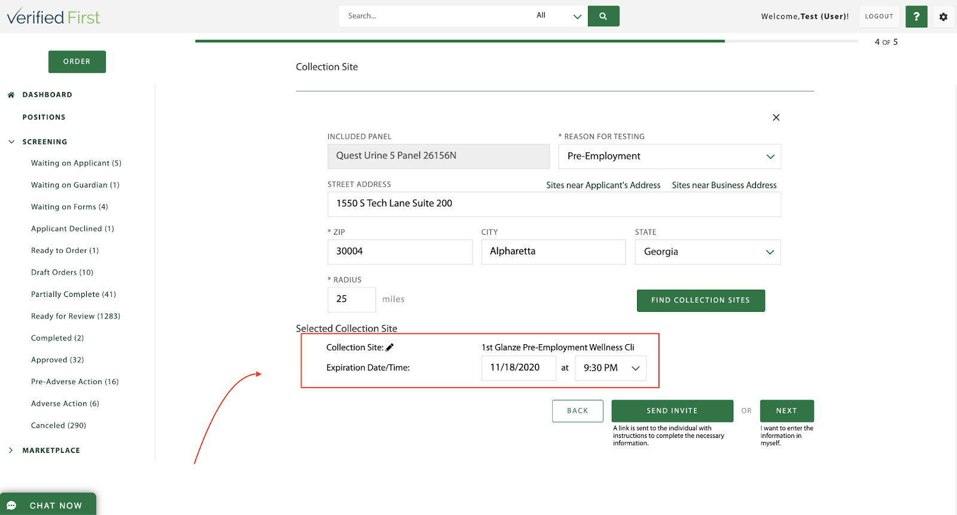This screenshot has height=515, width=957.
Task: Click the Dashboard home icon
Action: pyautogui.click(x=11, y=95)
